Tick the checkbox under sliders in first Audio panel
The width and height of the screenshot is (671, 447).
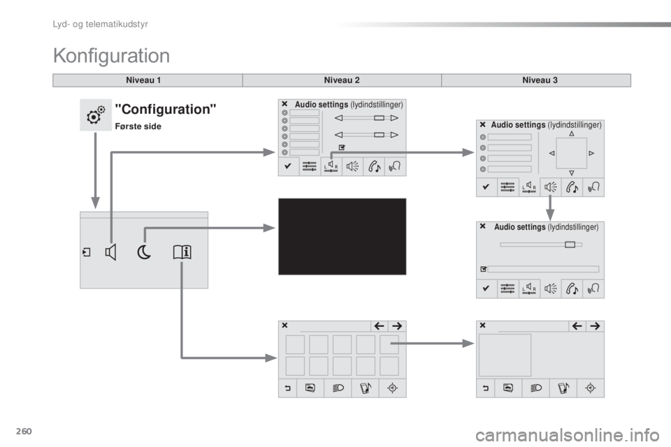point(340,147)
